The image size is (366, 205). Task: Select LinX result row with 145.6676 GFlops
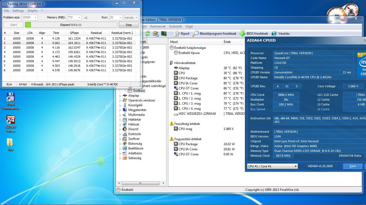pos(69,70)
